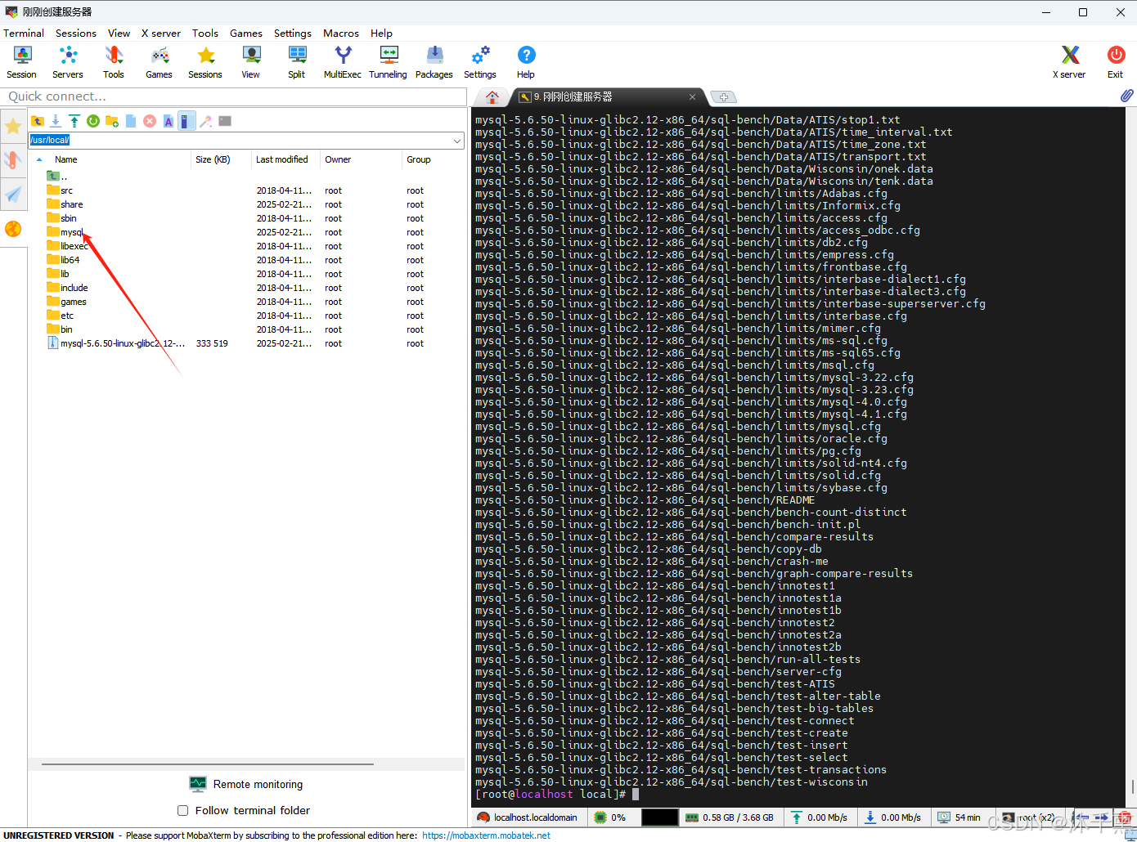Delete selected file red X icon
Image resolution: width=1137 pixels, height=842 pixels.
click(x=150, y=121)
